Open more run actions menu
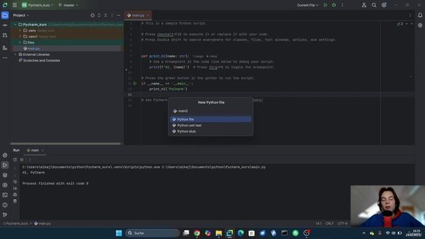Viewport: 425px width, 239px height. pos(343,5)
